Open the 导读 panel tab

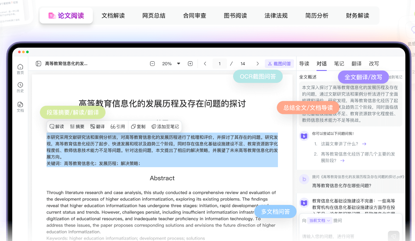pyautogui.click(x=304, y=64)
